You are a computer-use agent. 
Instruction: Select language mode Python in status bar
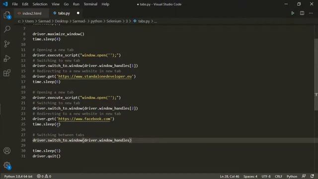[292, 177]
